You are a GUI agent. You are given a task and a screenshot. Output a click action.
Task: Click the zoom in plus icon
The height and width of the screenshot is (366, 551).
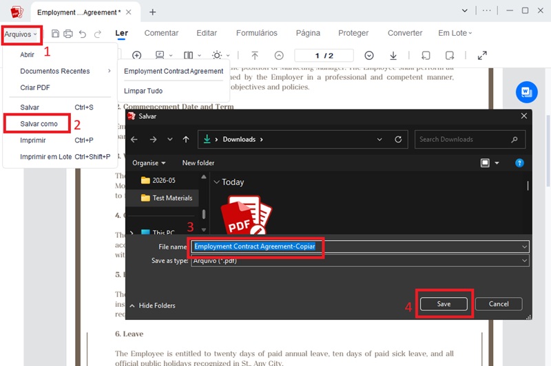(136, 56)
